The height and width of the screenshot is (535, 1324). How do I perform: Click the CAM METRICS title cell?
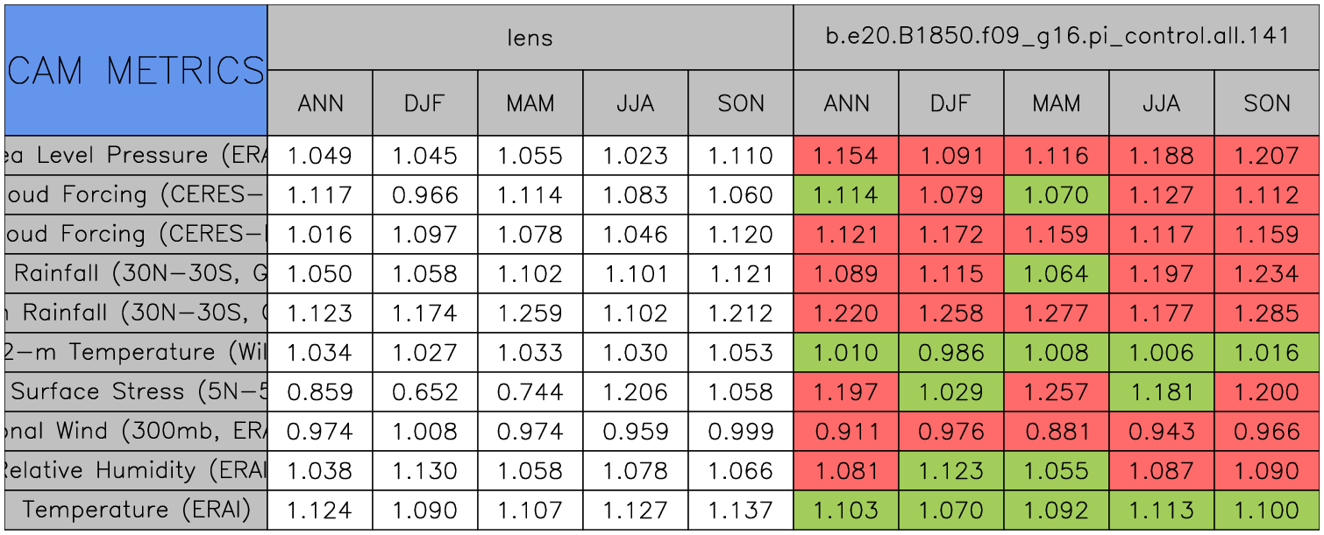(135, 70)
